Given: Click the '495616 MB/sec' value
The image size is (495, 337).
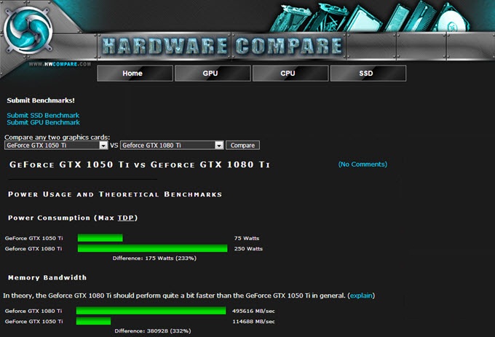Looking at the screenshot, I should point(253,311).
